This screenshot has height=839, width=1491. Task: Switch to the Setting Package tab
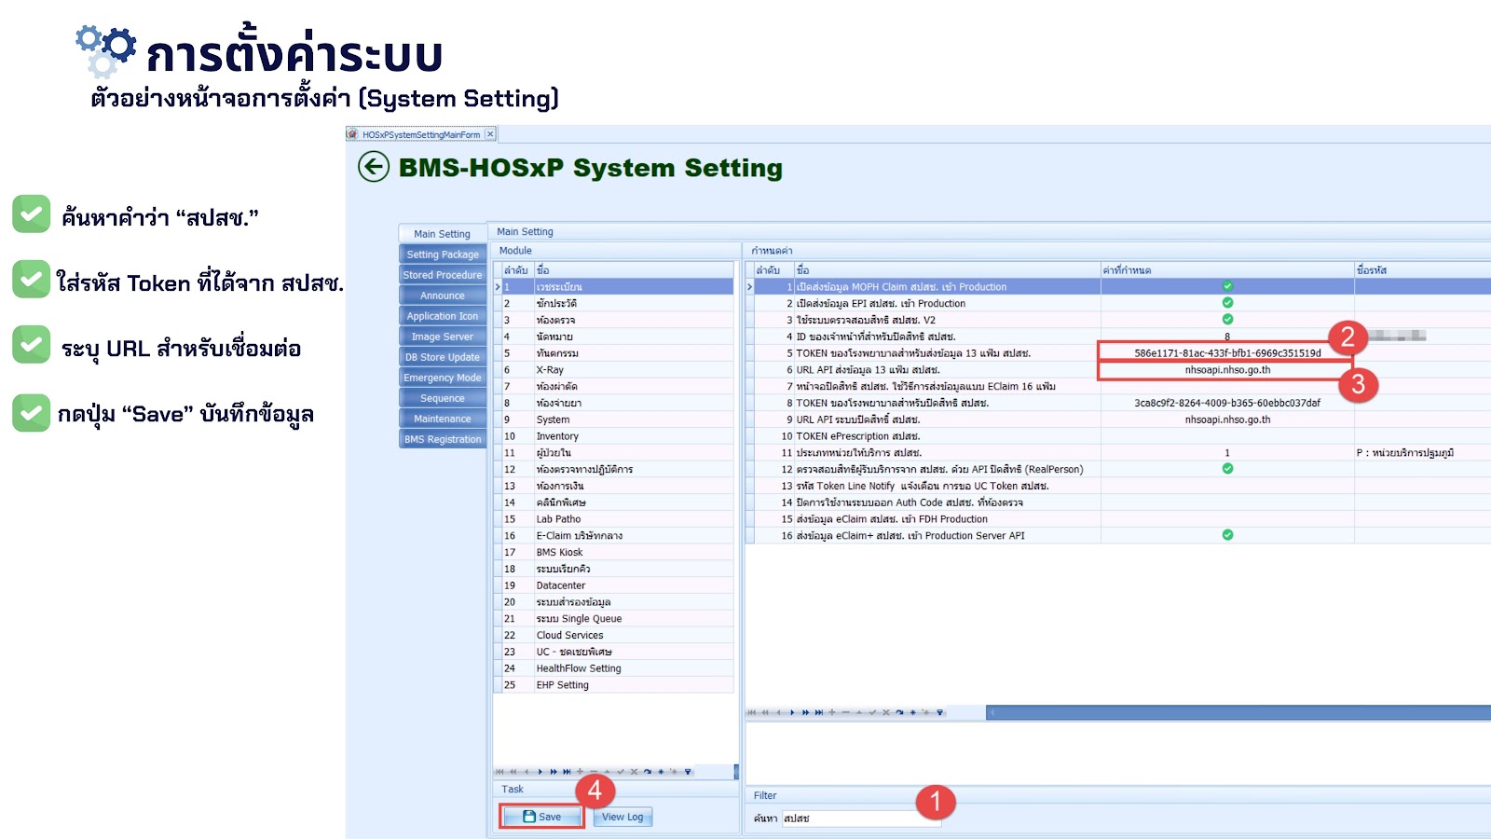click(x=443, y=254)
